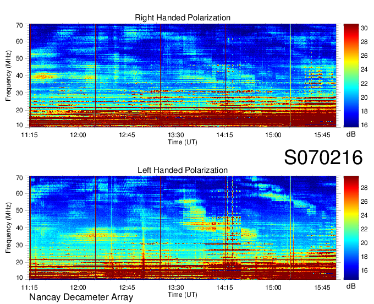The height and width of the screenshot is (304, 374).
Task: Click the top panel 'Frequency (MHz)' axis label
Action: pyautogui.click(x=8, y=75)
